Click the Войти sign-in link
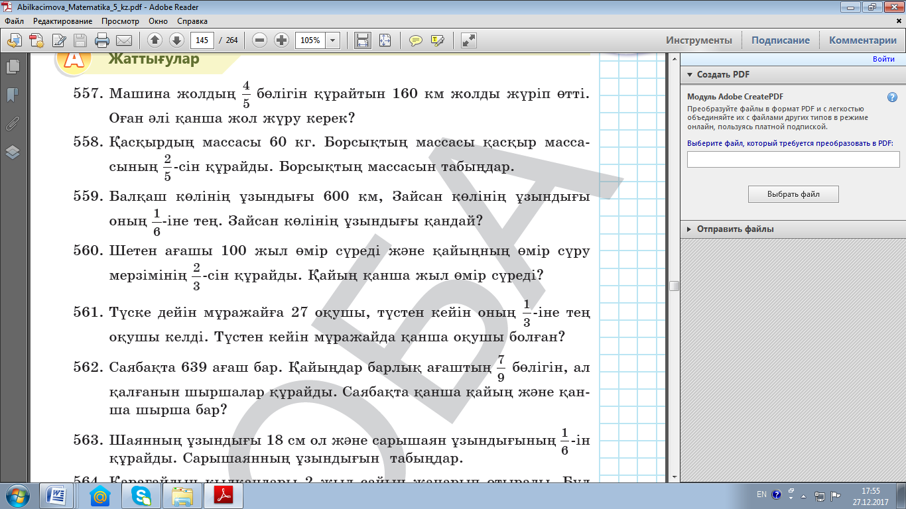906x509 pixels. coord(883,59)
